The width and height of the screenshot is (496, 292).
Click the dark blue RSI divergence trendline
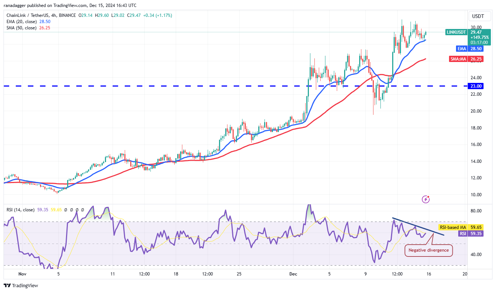pos(418,227)
